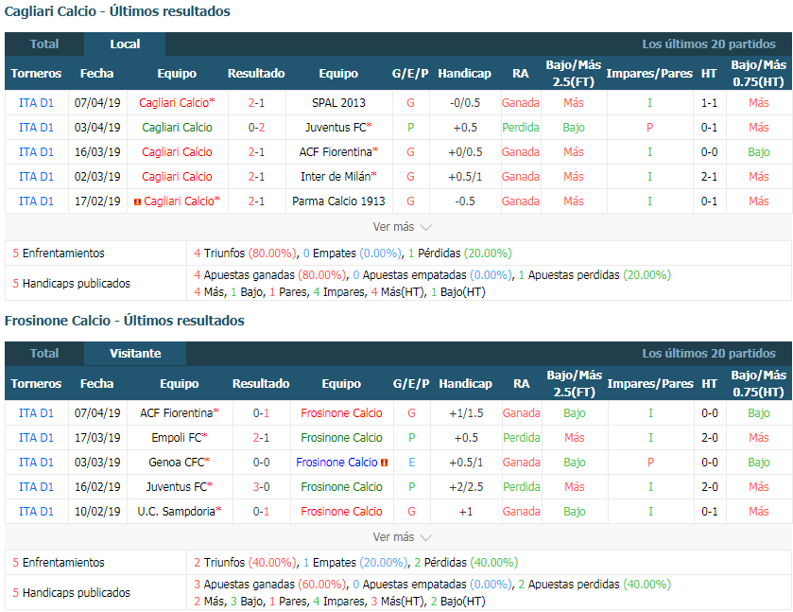Click the '4 Triunfos (80.00%)' summary text
Viewport: 793px width, 612px height.
tap(246, 254)
